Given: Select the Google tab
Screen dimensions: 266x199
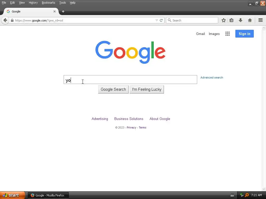Looking at the screenshot, I should (31, 11).
